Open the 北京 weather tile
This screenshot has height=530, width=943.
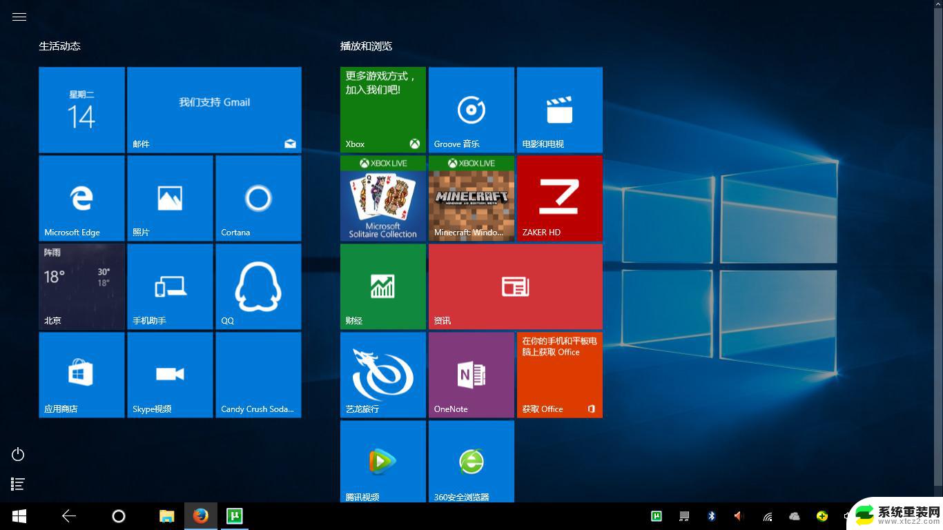click(x=81, y=286)
